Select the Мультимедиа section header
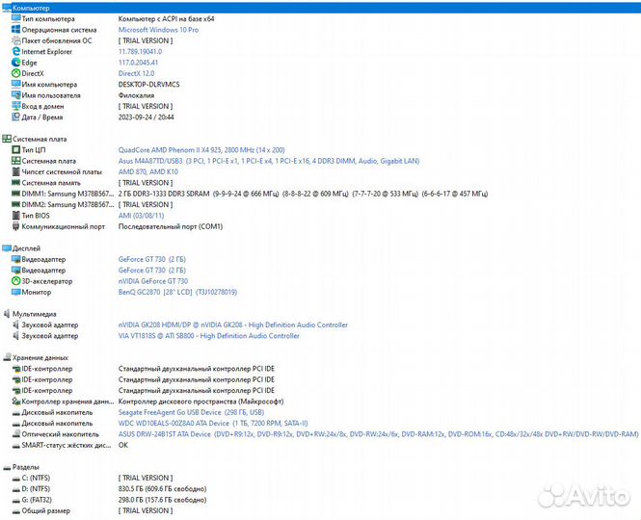641x520 pixels. [x=35, y=314]
